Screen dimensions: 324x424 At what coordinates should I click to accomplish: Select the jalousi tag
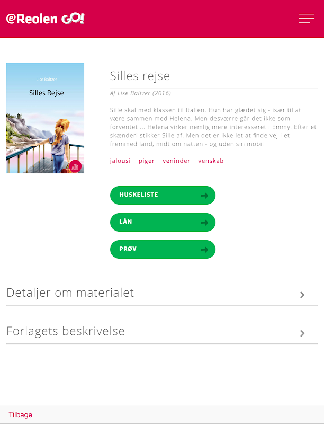(x=120, y=161)
